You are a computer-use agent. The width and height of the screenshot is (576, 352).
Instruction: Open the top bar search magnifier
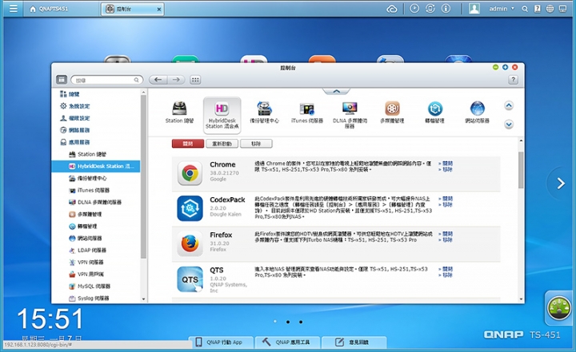[525, 9]
